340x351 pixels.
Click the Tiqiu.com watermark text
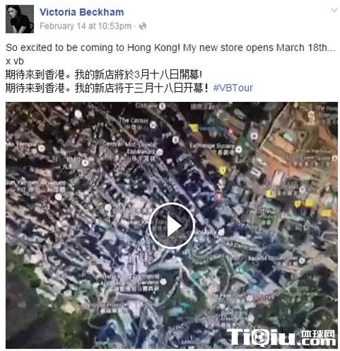[x=281, y=337]
